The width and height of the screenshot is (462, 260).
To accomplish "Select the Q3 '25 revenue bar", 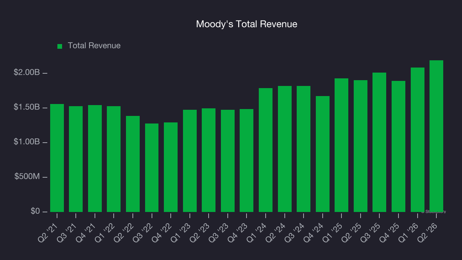I will click(379, 142).
